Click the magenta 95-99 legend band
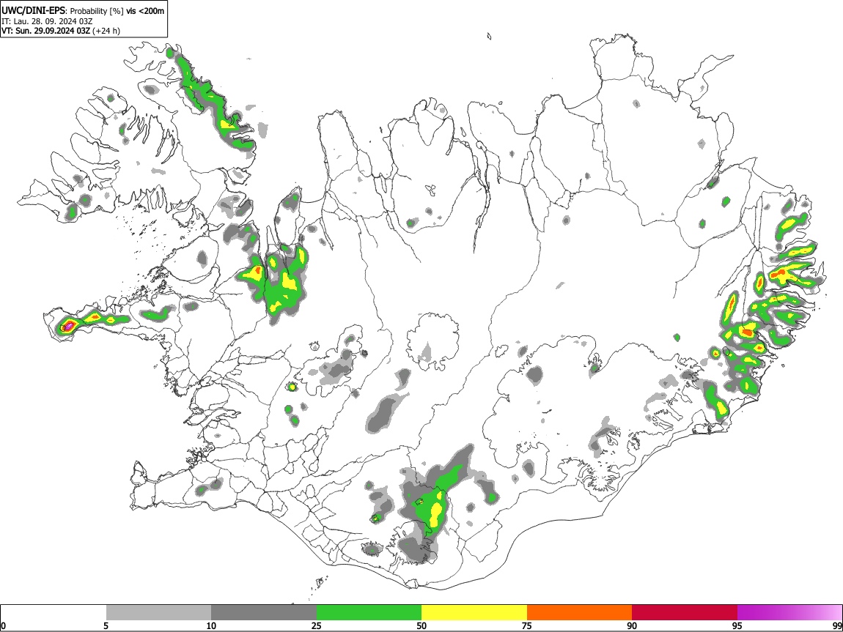Viewport: 843px width, 632px height. click(789, 612)
